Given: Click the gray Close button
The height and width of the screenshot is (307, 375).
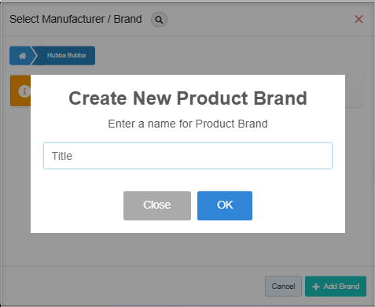Looking at the screenshot, I should pos(157,205).
